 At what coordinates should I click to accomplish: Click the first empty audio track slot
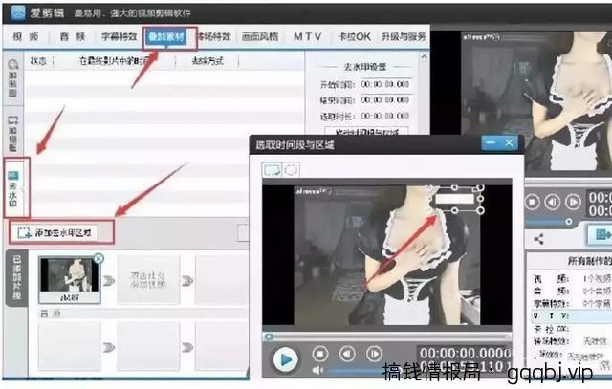(x=70, y=346)
